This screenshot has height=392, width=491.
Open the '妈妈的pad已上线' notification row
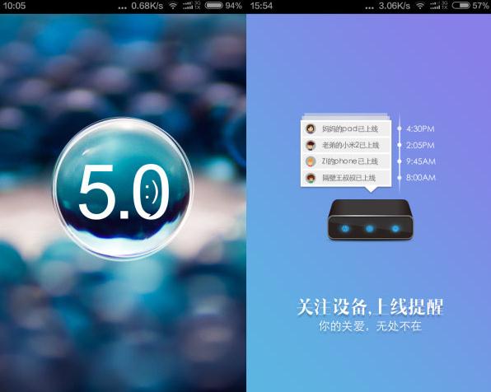[x=346, y=128]
